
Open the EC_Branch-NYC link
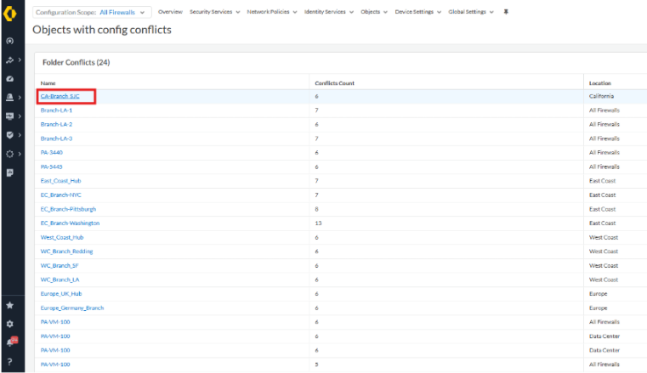point(60,195)
